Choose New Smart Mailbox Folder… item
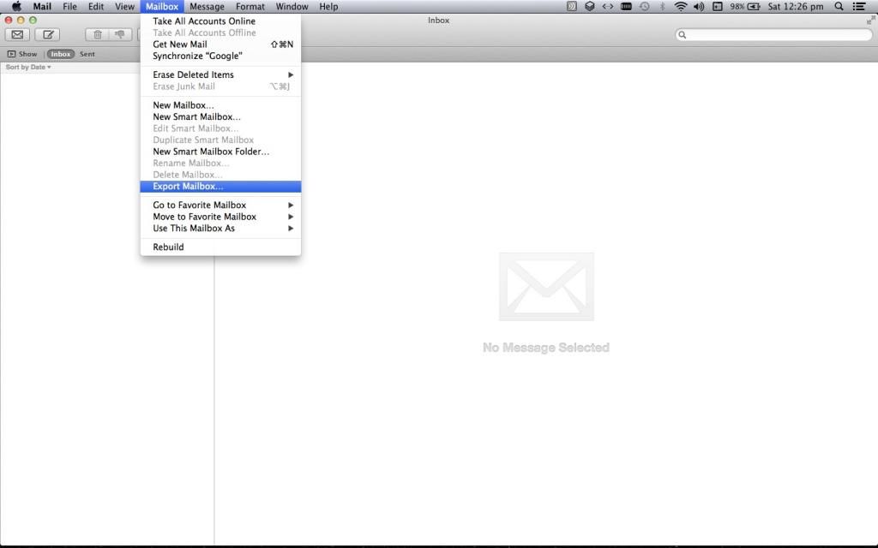The height and width of the screenshot is (548, 878). click(220, 152)
